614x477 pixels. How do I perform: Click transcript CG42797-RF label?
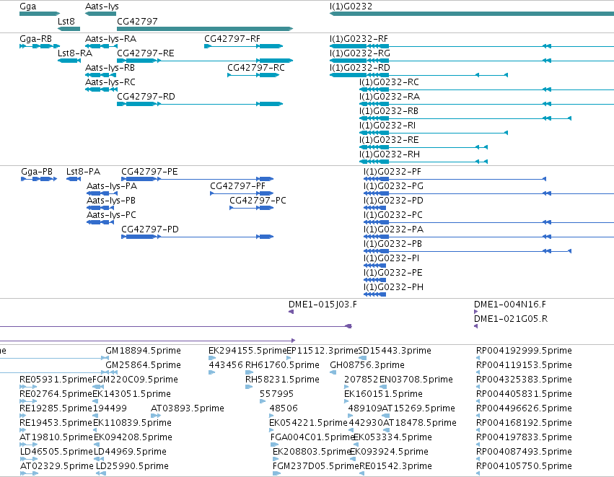click(x=232, y=39)
